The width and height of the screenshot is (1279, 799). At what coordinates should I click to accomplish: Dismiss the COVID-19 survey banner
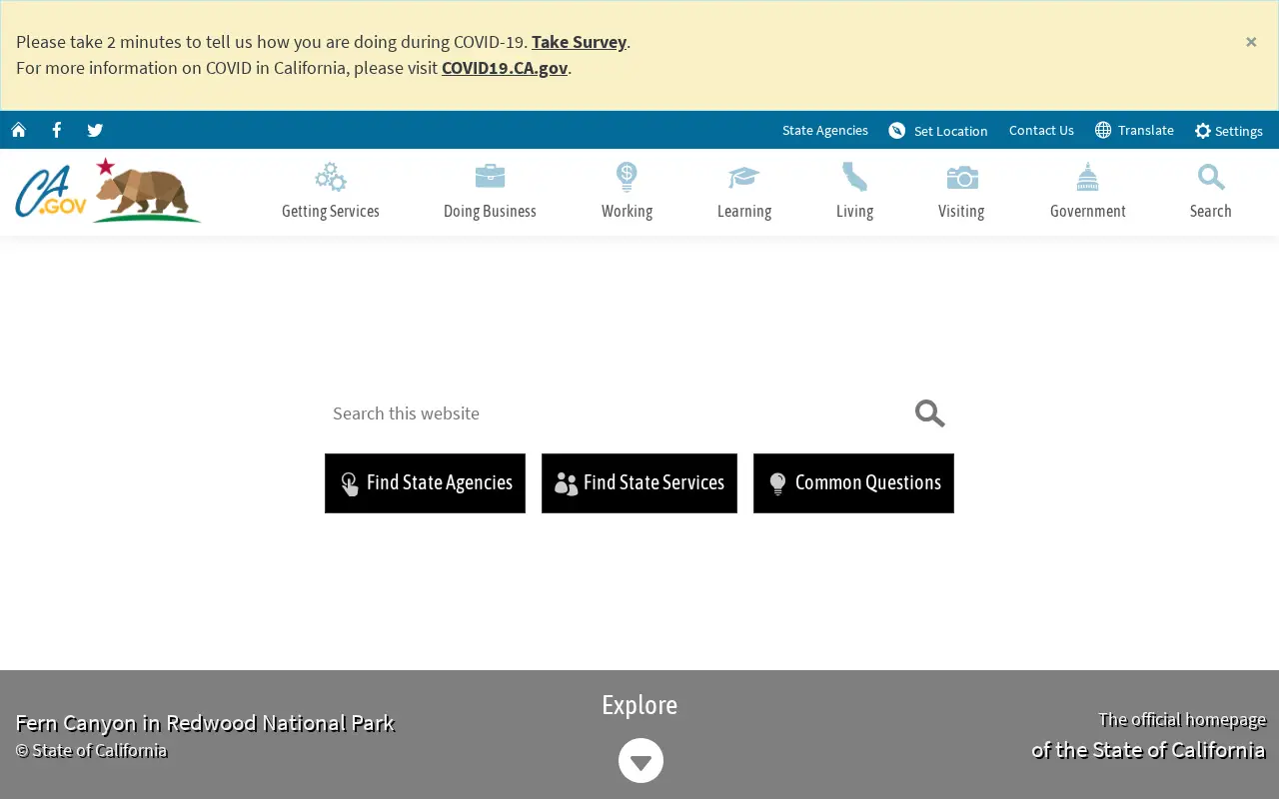[1251, 42]
